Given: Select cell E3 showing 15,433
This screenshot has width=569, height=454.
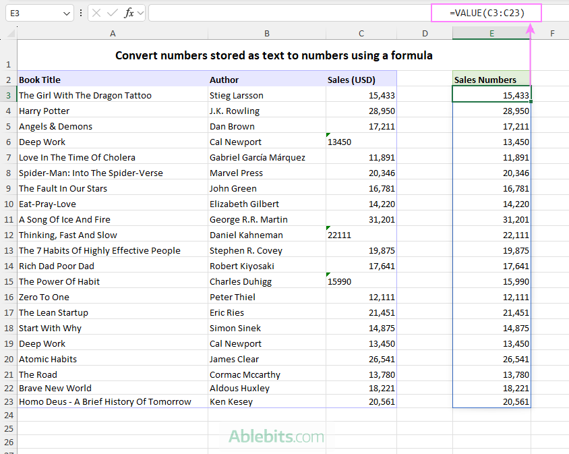Looking at the screenshot, I should [491, 95].
